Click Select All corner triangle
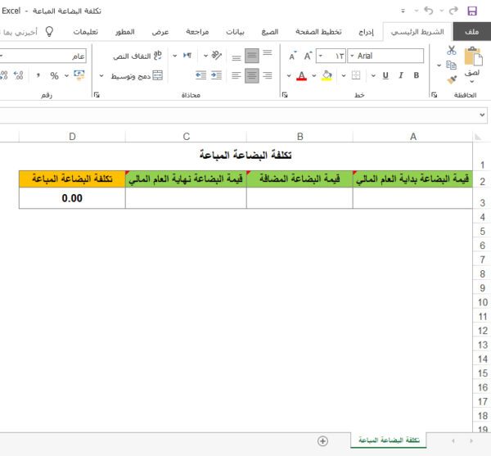Viewport: 491px width, 456px height. pyautogui.click(x=478, y=137)
